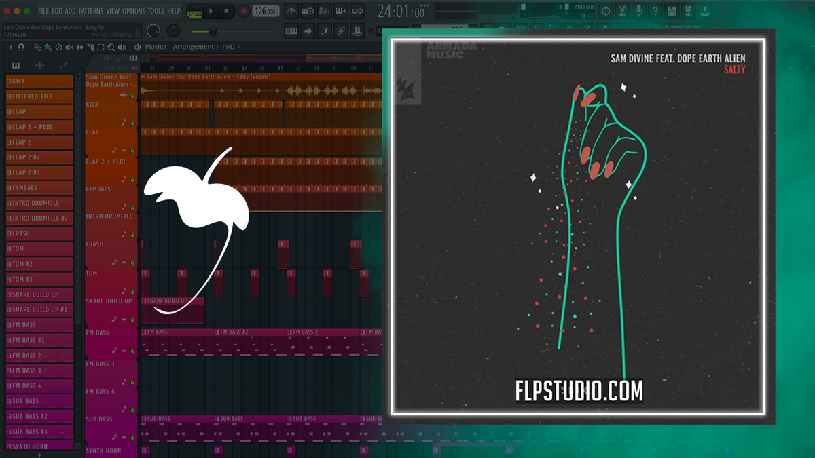The image size is (815, 458).
Task: Open the PAD arrangement selector arrow
Action: point(239,47)
